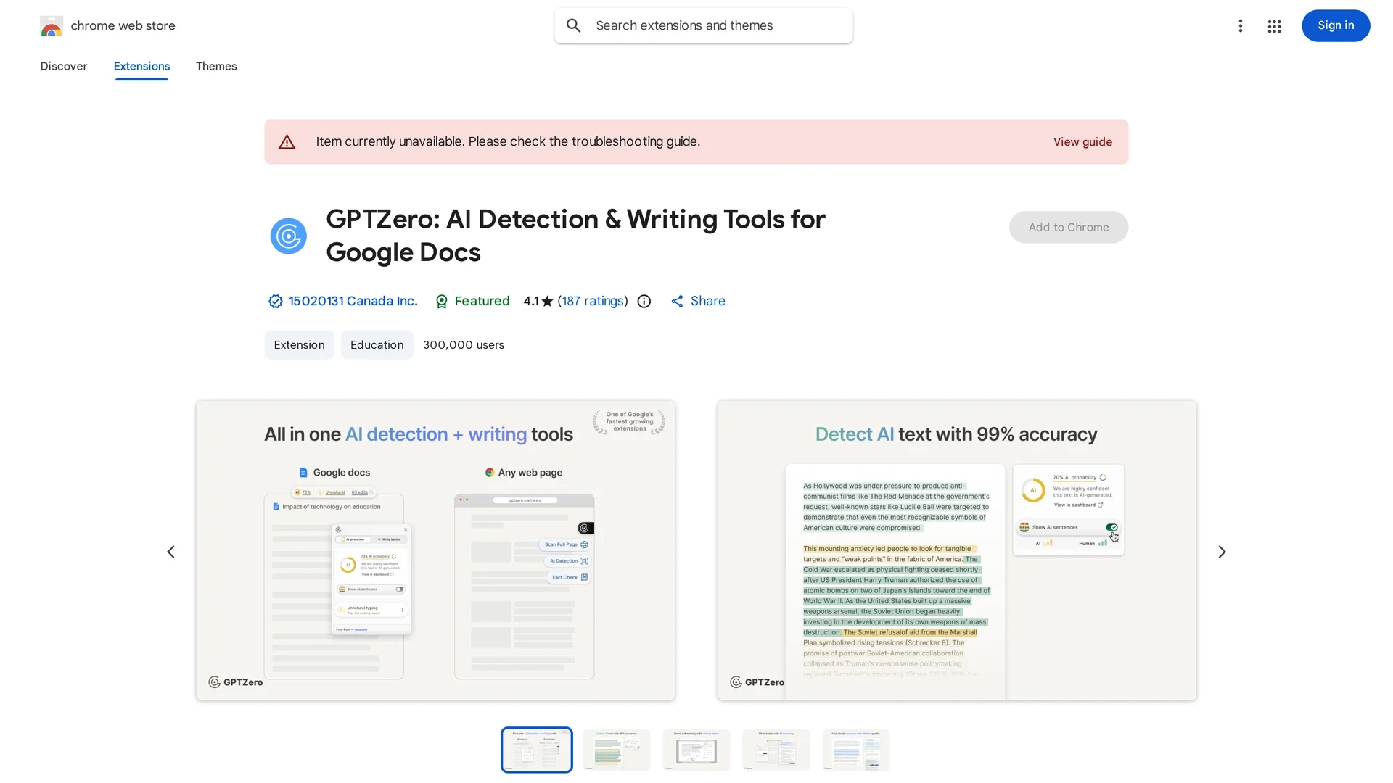The width and height of the screenshot is (1393, 783).
Task: Select the fifth carousel thumbnail
Action: tap(856, 750)
